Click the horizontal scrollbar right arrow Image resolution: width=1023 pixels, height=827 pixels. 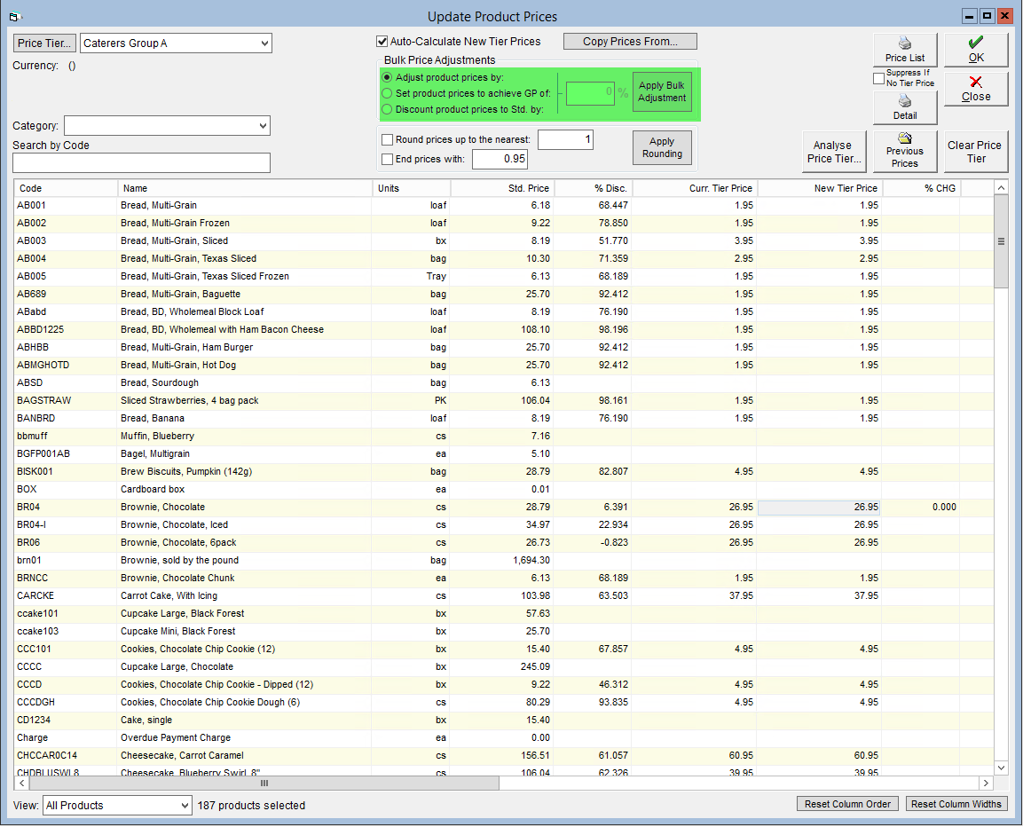[x=985, y=783]
